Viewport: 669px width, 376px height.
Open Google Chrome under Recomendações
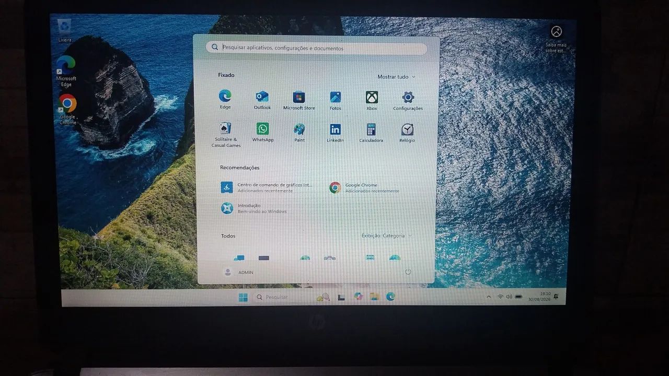pyautogui.click(x=364, y=187)
